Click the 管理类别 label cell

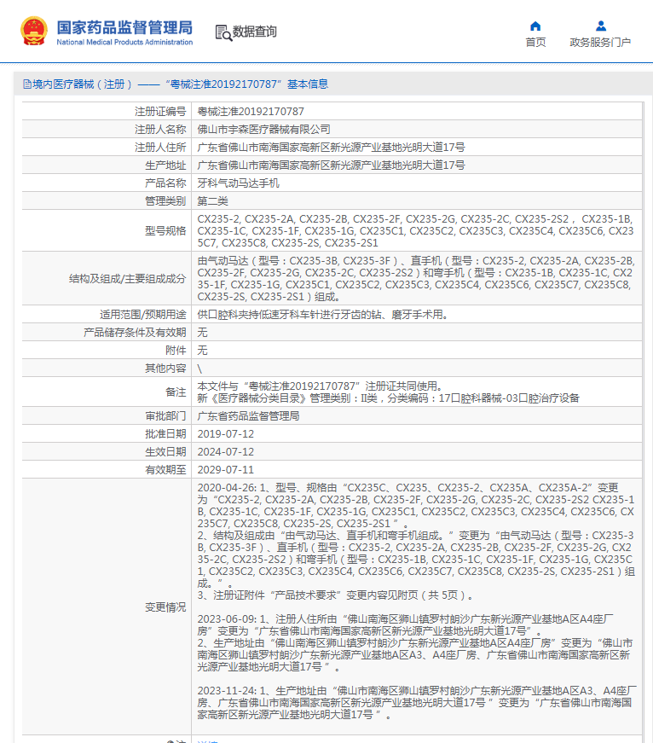click(x=107, y=201)
